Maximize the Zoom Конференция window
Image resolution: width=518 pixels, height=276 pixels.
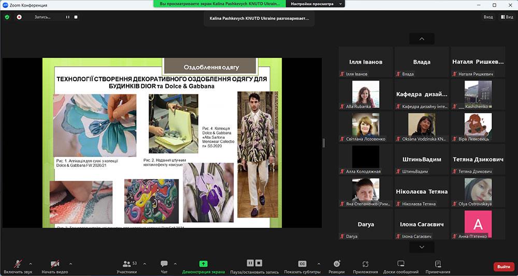point(494,5)
